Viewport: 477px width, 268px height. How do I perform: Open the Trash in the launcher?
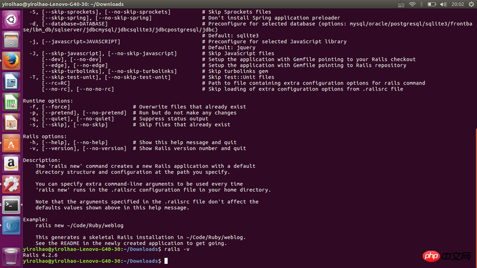[x=11, y=256]
